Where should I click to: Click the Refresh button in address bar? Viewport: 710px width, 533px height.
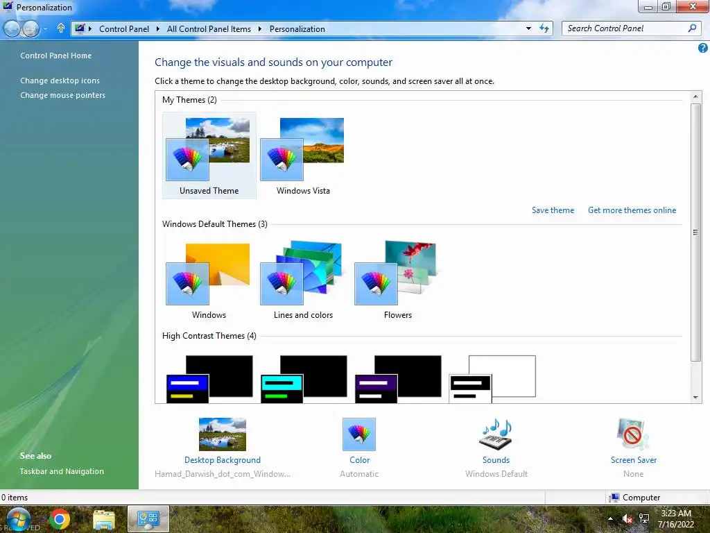[x=544, y=28]
